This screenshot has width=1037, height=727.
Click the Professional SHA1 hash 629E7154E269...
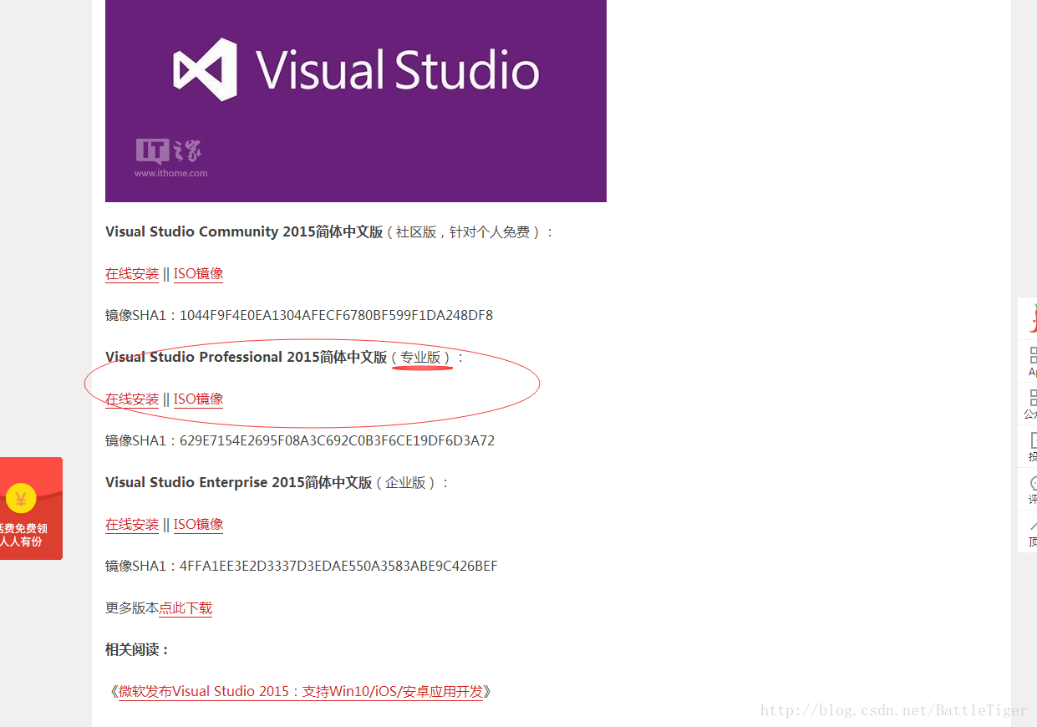click(x=337, y=441)
